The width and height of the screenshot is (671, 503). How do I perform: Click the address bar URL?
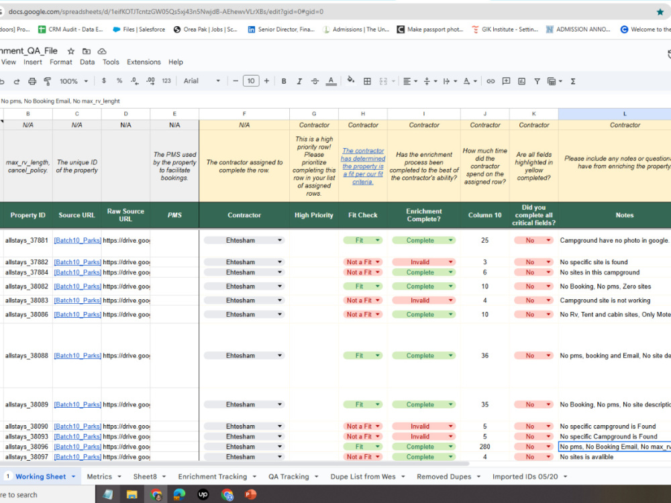(x=166, y=12)
